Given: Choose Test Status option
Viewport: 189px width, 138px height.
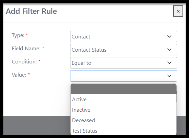Looking at the screenshot, I should [x=124, y=131].
